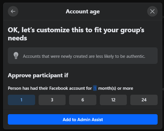164x131 pixels.
Task: Click the highlighted inline month value
Action: pyautogui.click(x=95, y=88)
